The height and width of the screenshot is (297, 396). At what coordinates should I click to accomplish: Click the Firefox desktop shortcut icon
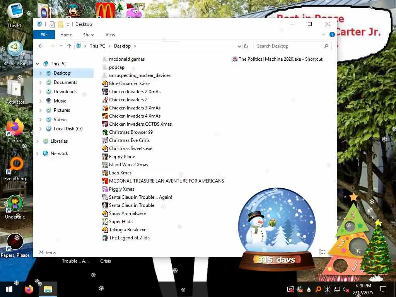pos(15,128)
